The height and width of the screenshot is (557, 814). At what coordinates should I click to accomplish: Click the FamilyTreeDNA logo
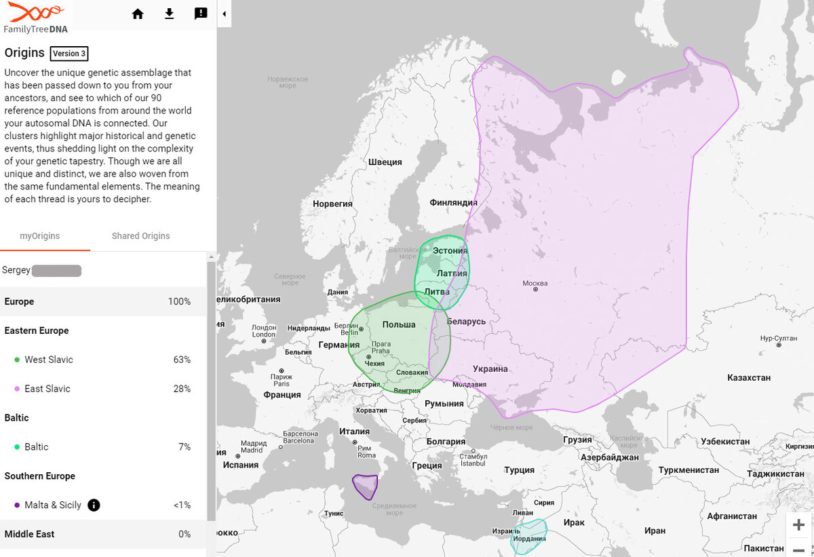coord(37,18)
